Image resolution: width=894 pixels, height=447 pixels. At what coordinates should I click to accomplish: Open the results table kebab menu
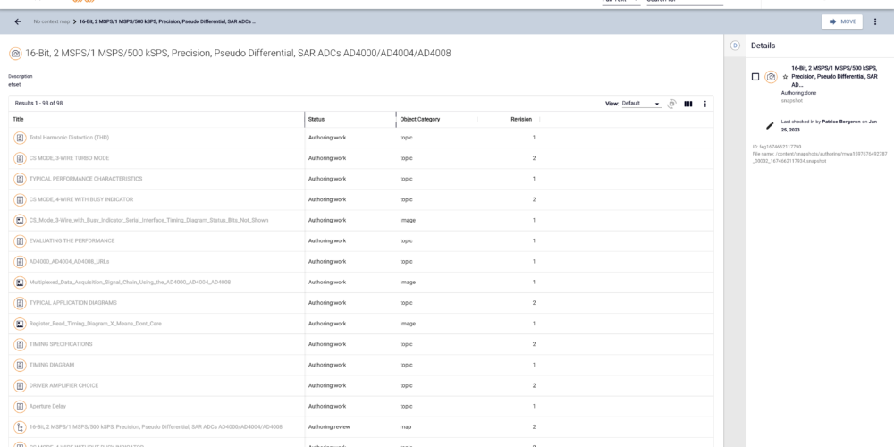click(x=704, y=104)
